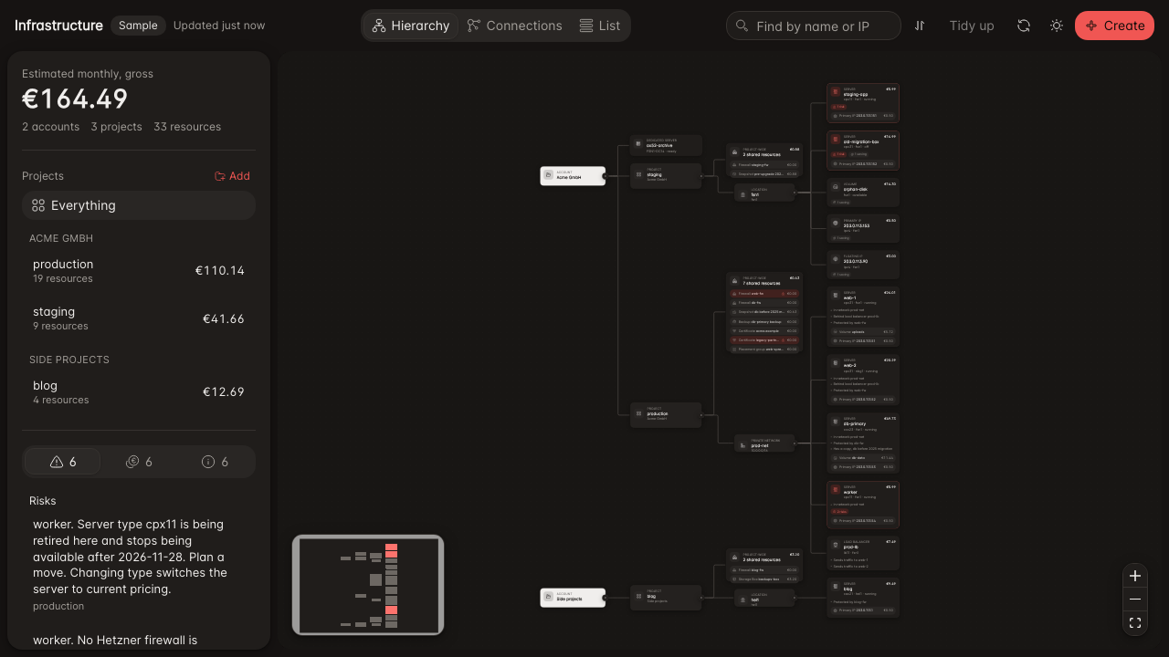Select the web-1 server card
This screenshot has height=657, width=1169.
(863, 317)
